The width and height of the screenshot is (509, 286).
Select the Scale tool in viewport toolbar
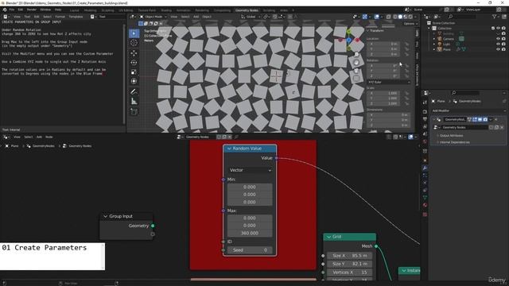coord(134,72)
